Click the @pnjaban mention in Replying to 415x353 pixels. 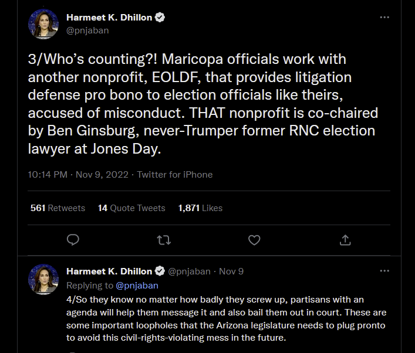[137, 286]
